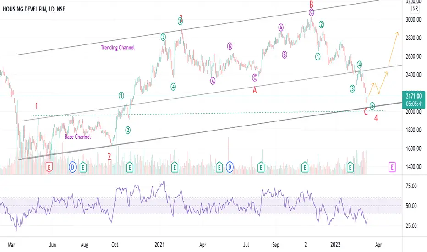Click the 1400.00 price axis label
Image resolution: width=427 pixels, height=252 pixels.
413,167
